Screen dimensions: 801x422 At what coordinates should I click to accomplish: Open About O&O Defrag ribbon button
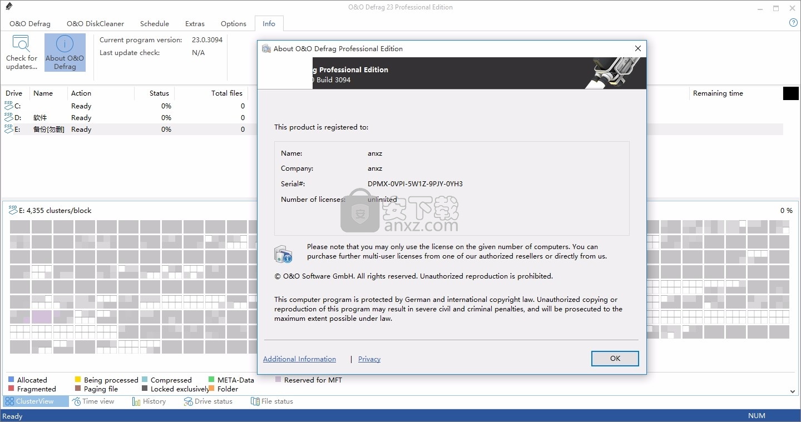coord(65,52)
